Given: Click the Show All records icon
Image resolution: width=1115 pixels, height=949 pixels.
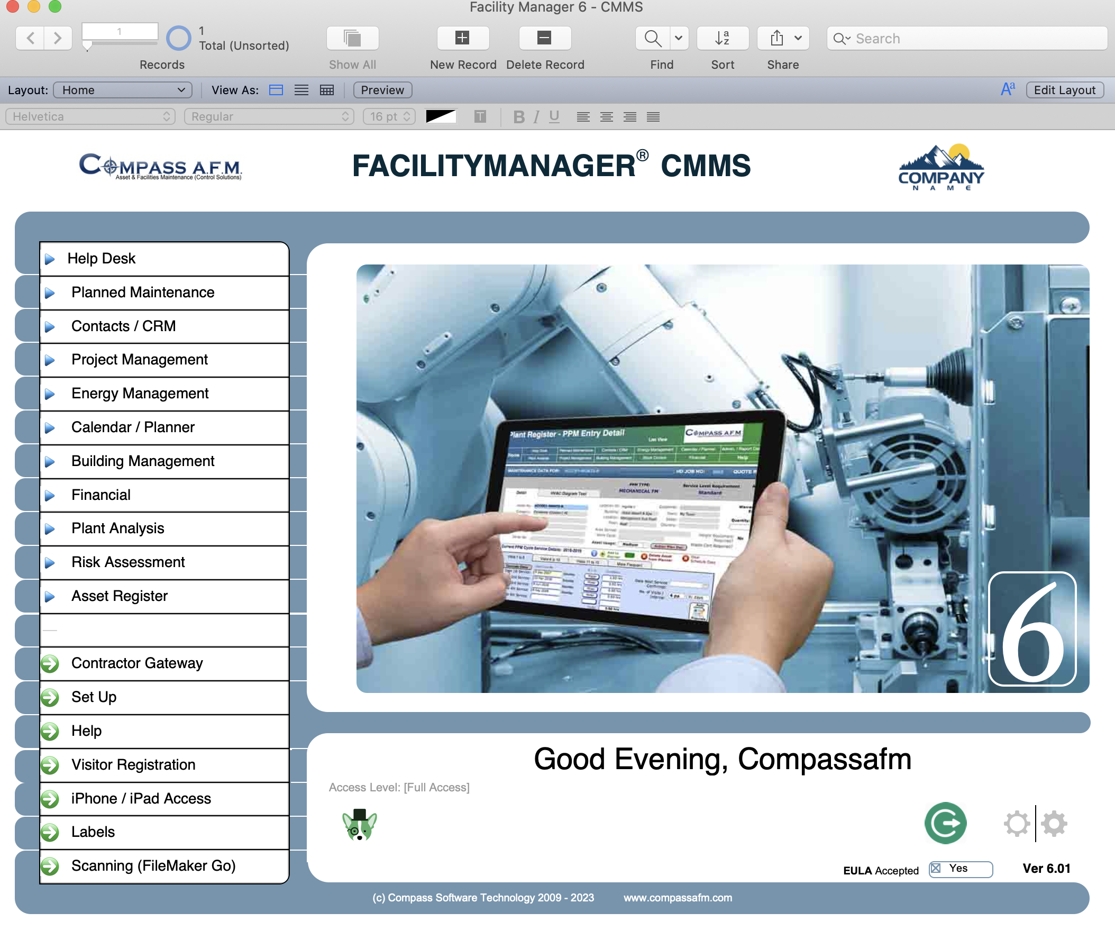Looking at the screenshot, I should pos(352,38).
